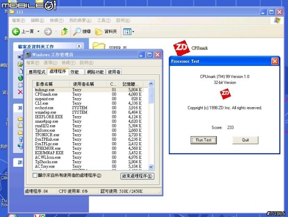288x217 pixels.
Task: Select the SynTPLpr.exe process row
Action: (88, 144)
